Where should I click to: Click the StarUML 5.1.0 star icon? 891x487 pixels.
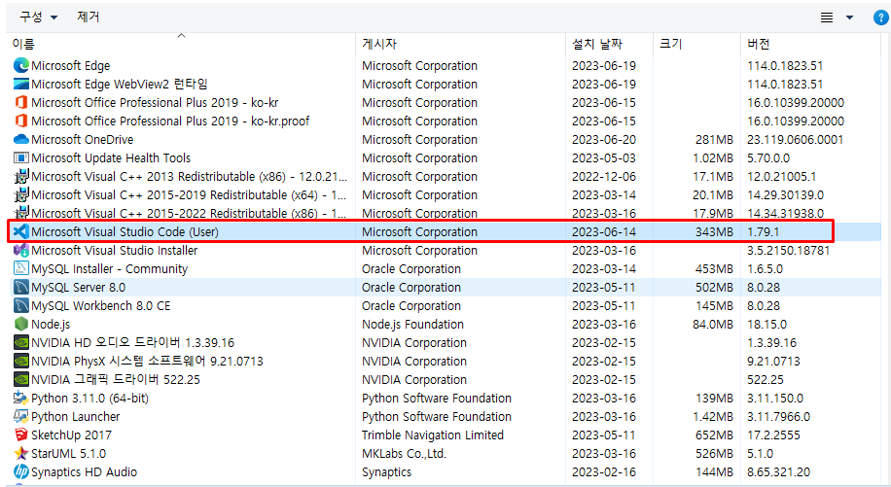pyautogui.click(x=21, y=454)
